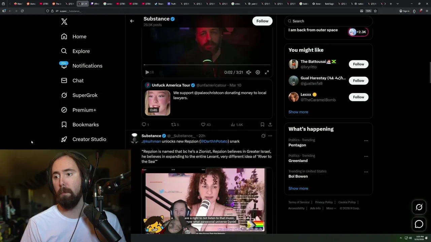
Task: Expand the browser tab list chevron
Action: click(x=398, y=4)
